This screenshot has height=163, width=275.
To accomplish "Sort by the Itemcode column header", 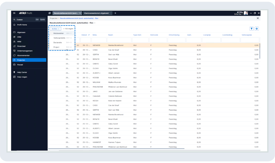I will tap(154, 35).
